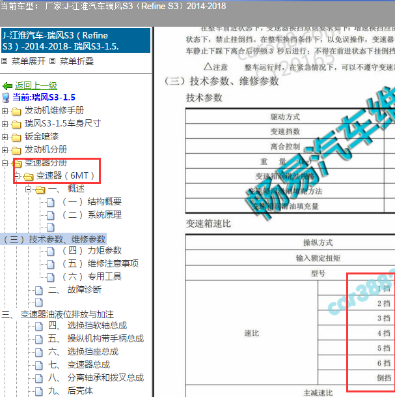Open the （二）系统原理 page

(x=92, y=214)
